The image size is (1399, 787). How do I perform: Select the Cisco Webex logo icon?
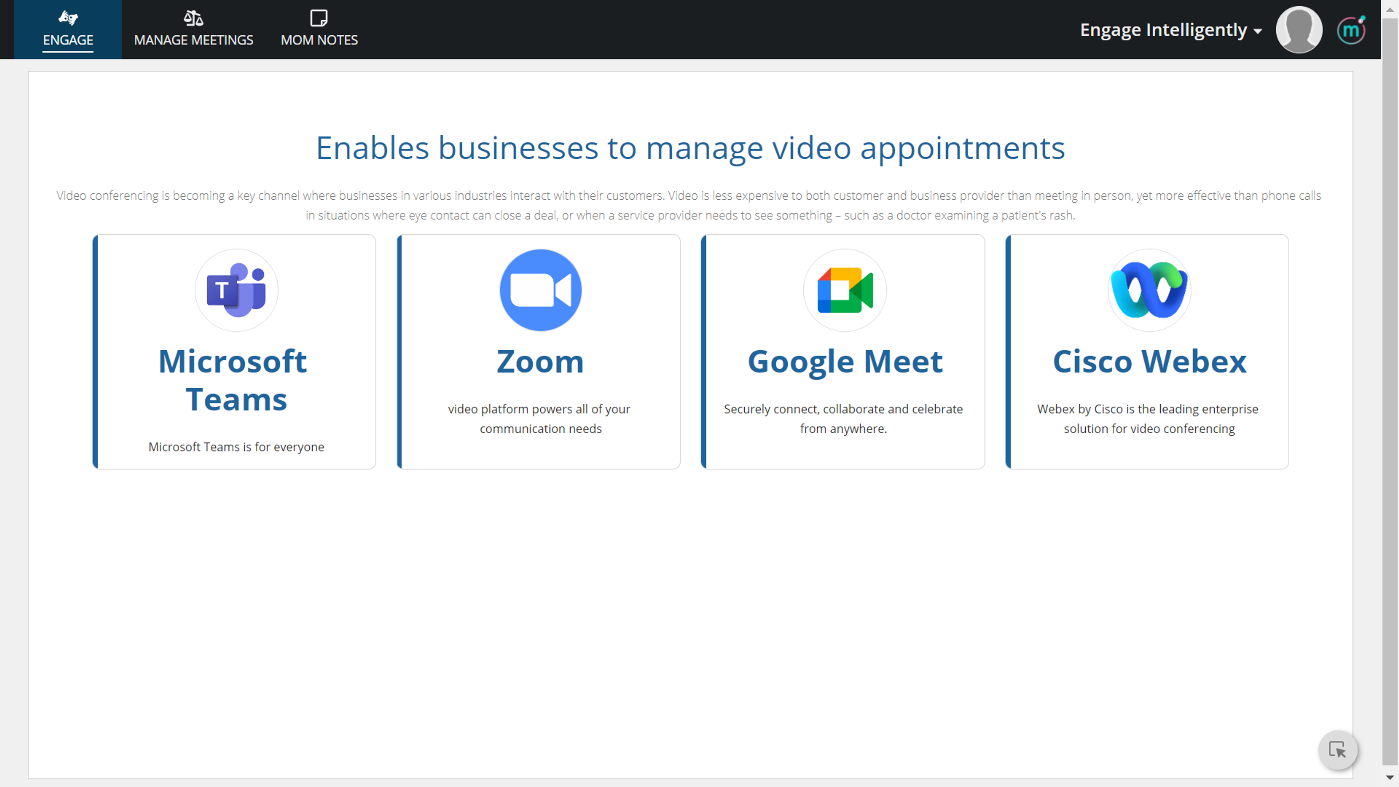point(1149,290)
